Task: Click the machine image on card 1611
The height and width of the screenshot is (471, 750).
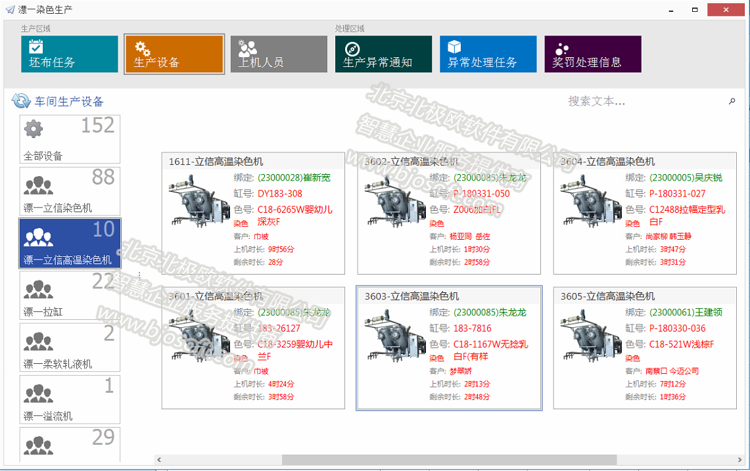Action: point(199,201)
